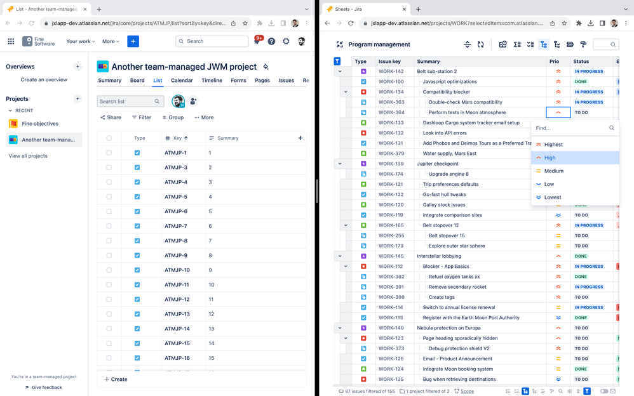Flip the toggle switch in the bottom-right status bar
Screen dimensions: 634x396
click(x=605, y=392)
